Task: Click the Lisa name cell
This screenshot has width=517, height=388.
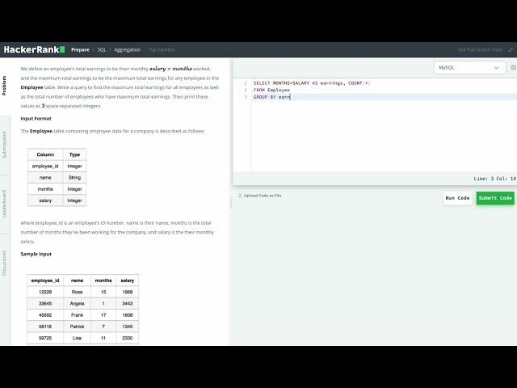Action: 78,338
